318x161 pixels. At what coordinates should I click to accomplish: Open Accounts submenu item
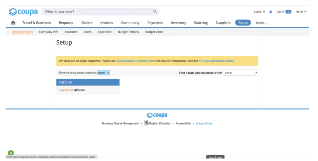click(71, 32)
